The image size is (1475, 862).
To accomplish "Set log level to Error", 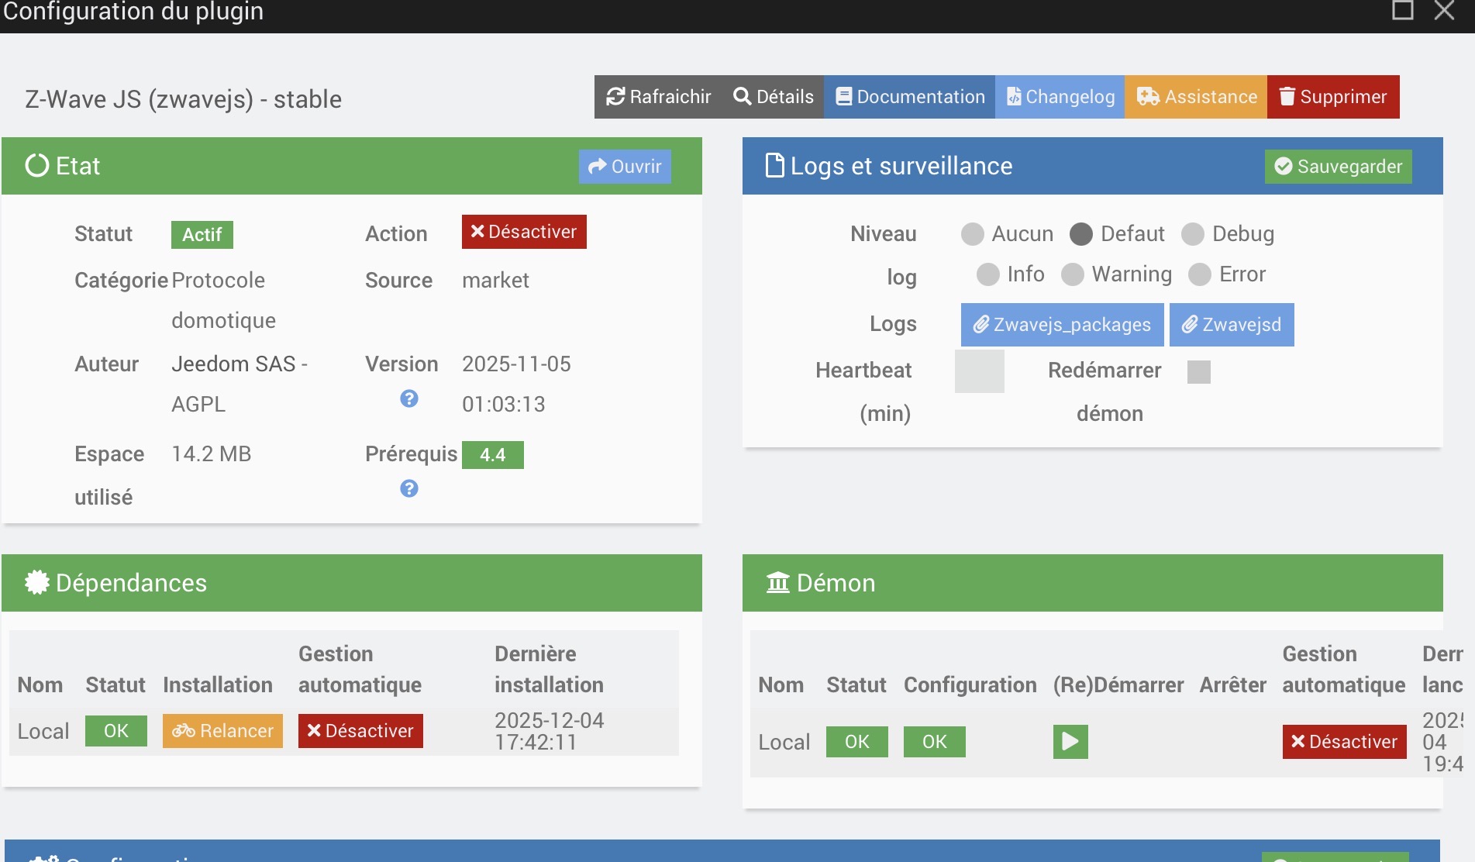I will click(x=1200, y=274).
